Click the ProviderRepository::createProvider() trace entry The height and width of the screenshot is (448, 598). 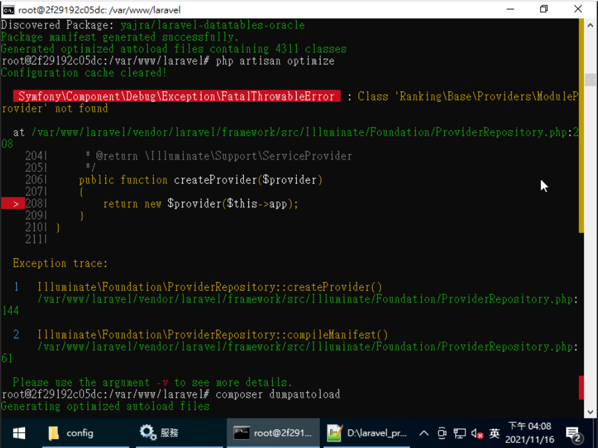[209, 287]
